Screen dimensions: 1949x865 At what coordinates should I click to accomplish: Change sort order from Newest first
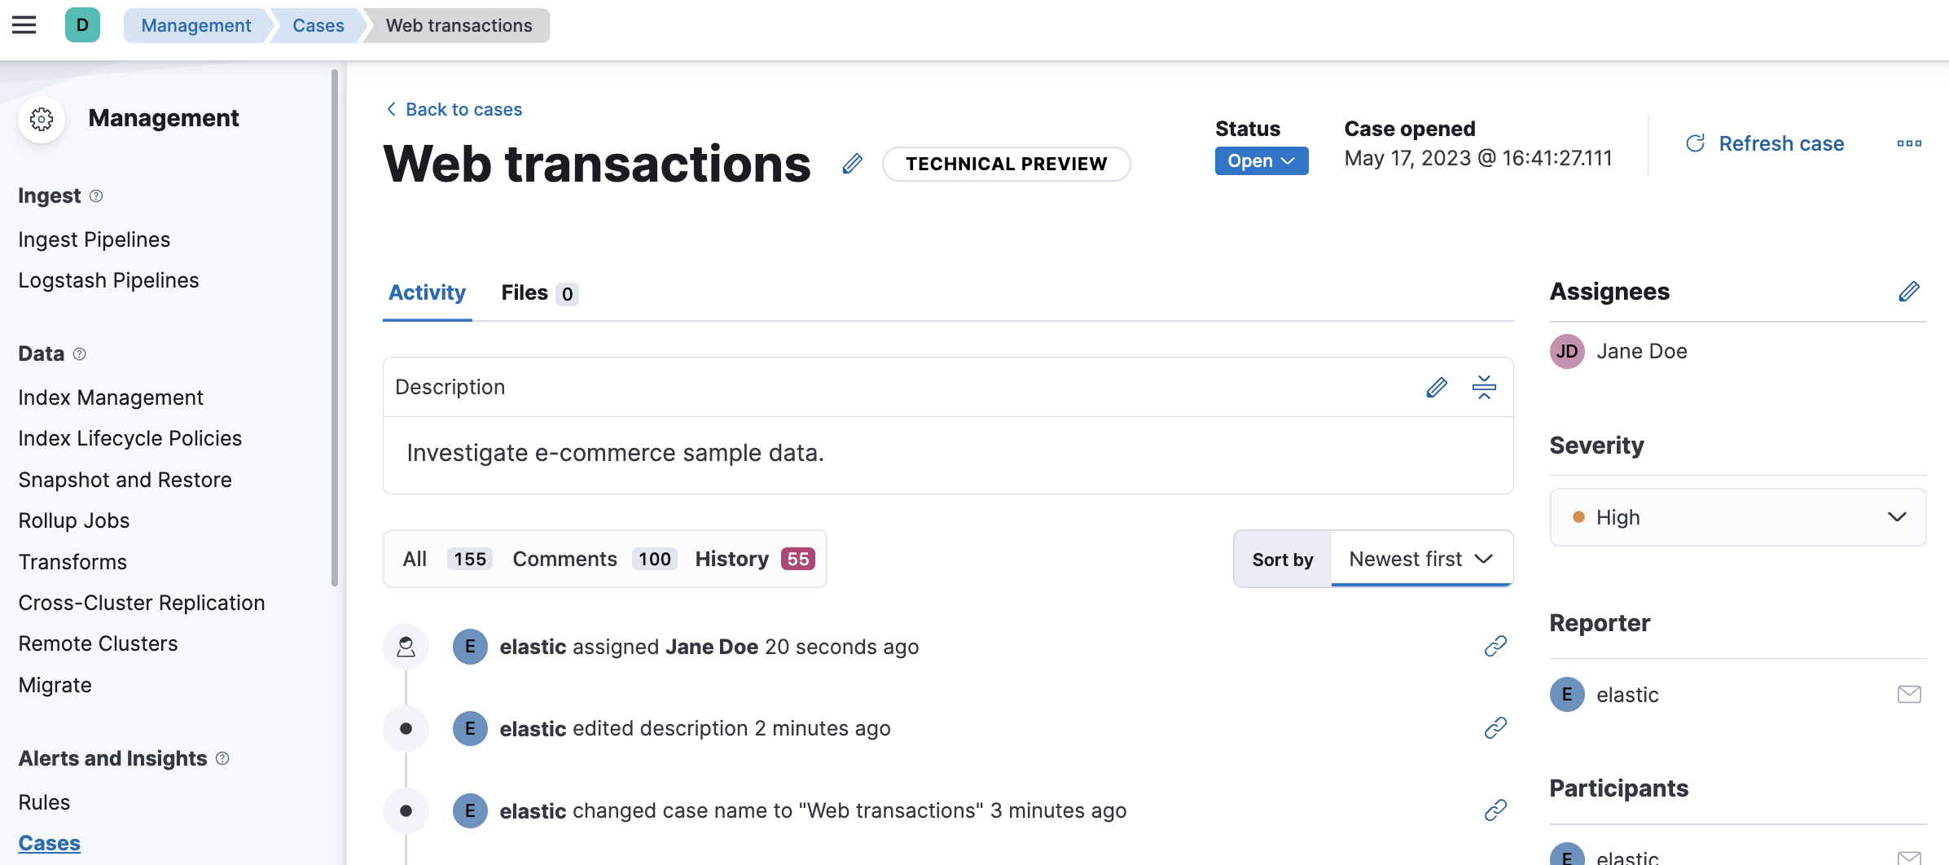(x=1421, y=559)
